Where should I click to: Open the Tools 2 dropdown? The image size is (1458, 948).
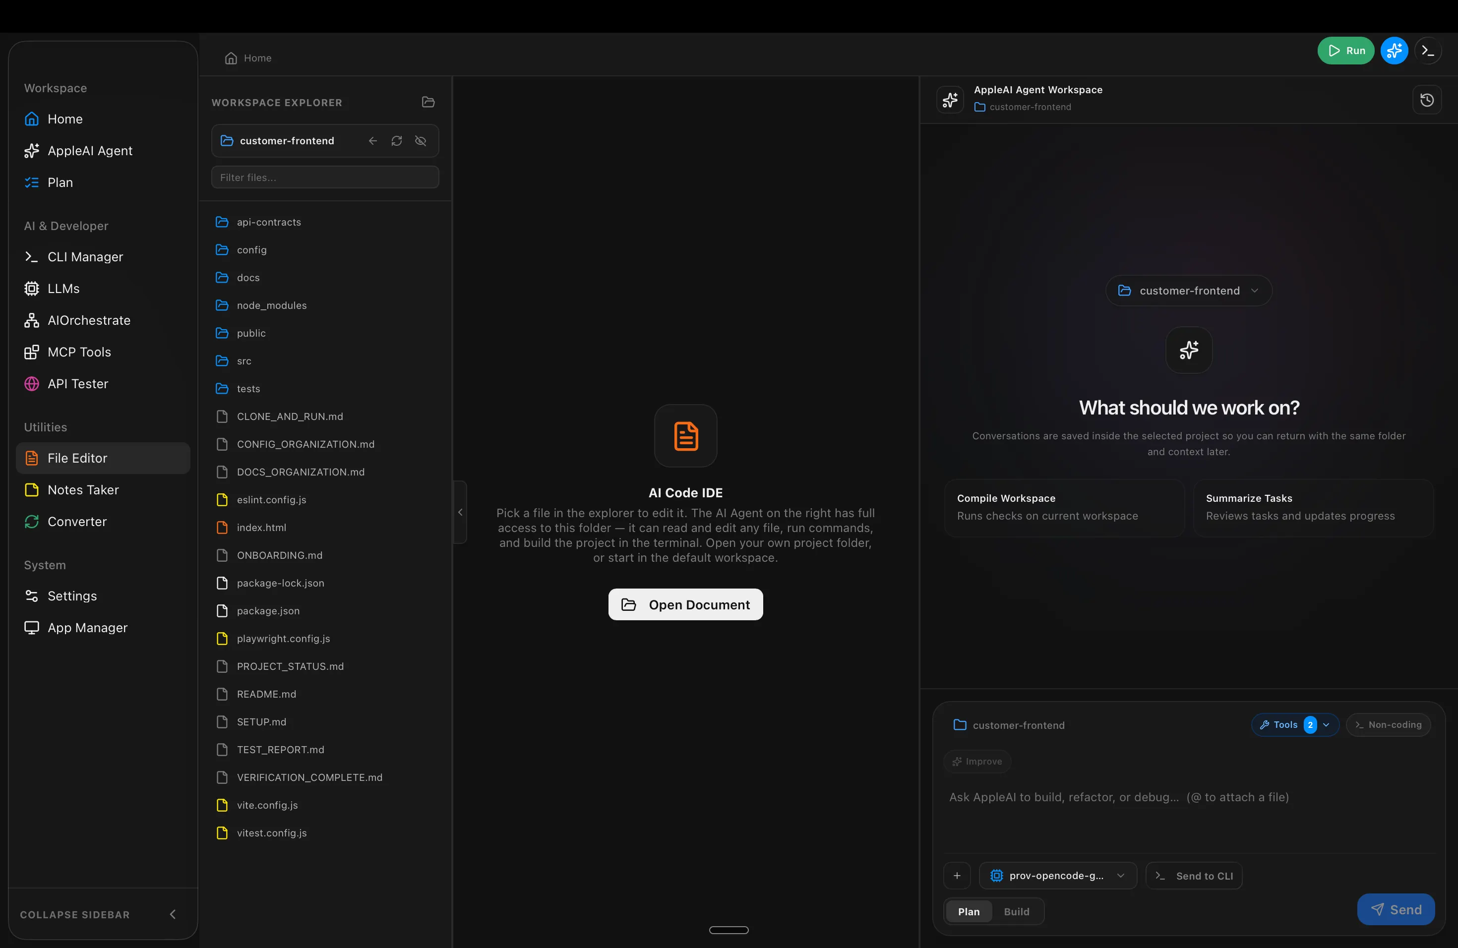(x=1294, y=725)
